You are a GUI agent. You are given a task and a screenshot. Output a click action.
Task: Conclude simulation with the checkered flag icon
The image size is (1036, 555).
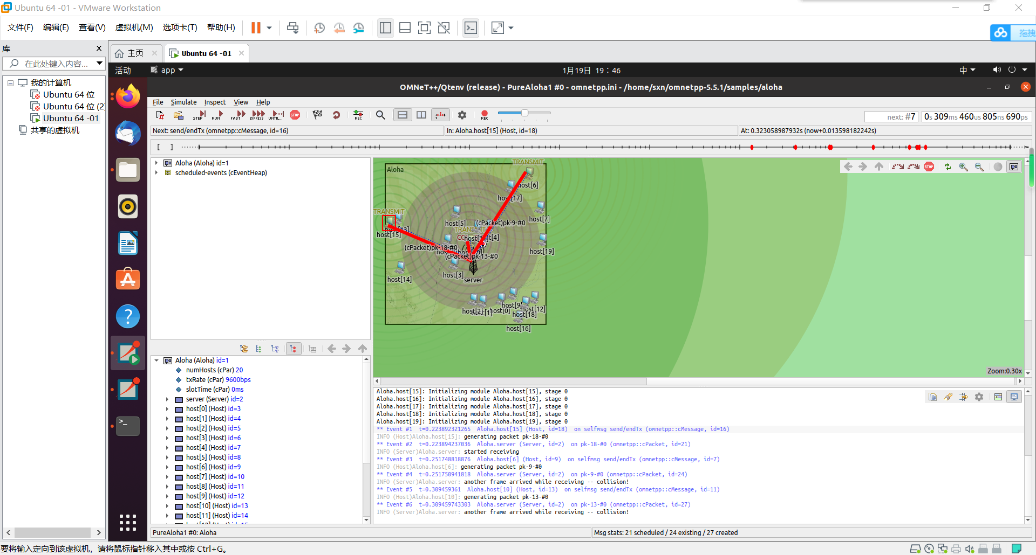317,115
